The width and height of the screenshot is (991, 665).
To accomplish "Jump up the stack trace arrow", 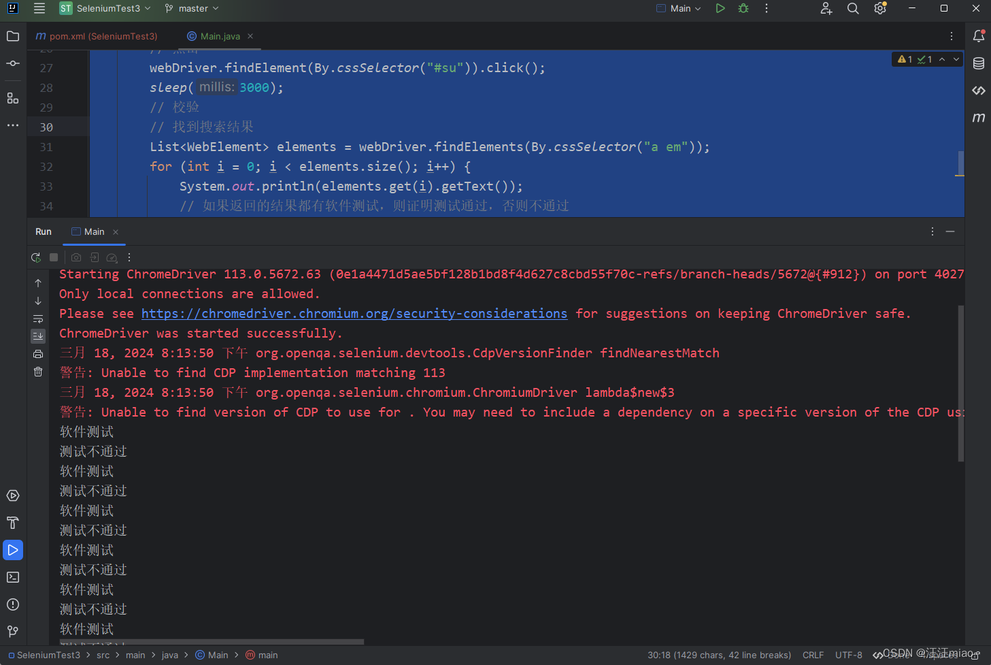I will (38, 283).
